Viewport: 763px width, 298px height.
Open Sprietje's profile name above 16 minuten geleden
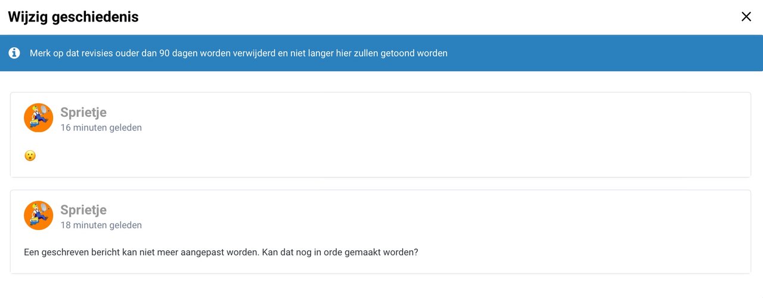coord(83,112)
